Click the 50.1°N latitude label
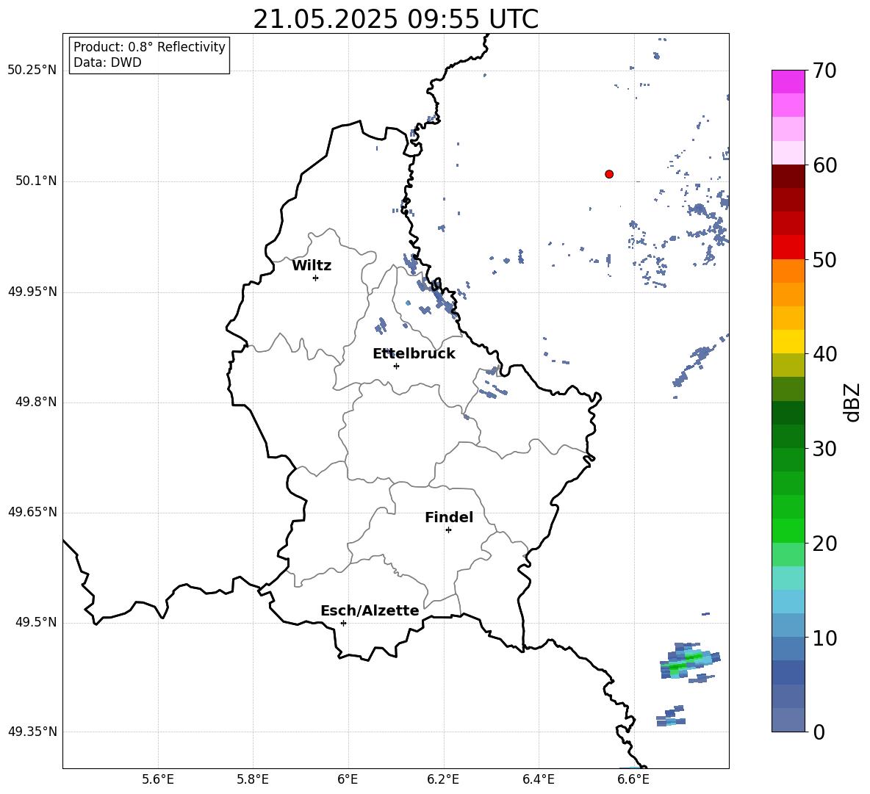The width and height of the screenshot is (870, 794). [x=36, y=181]
